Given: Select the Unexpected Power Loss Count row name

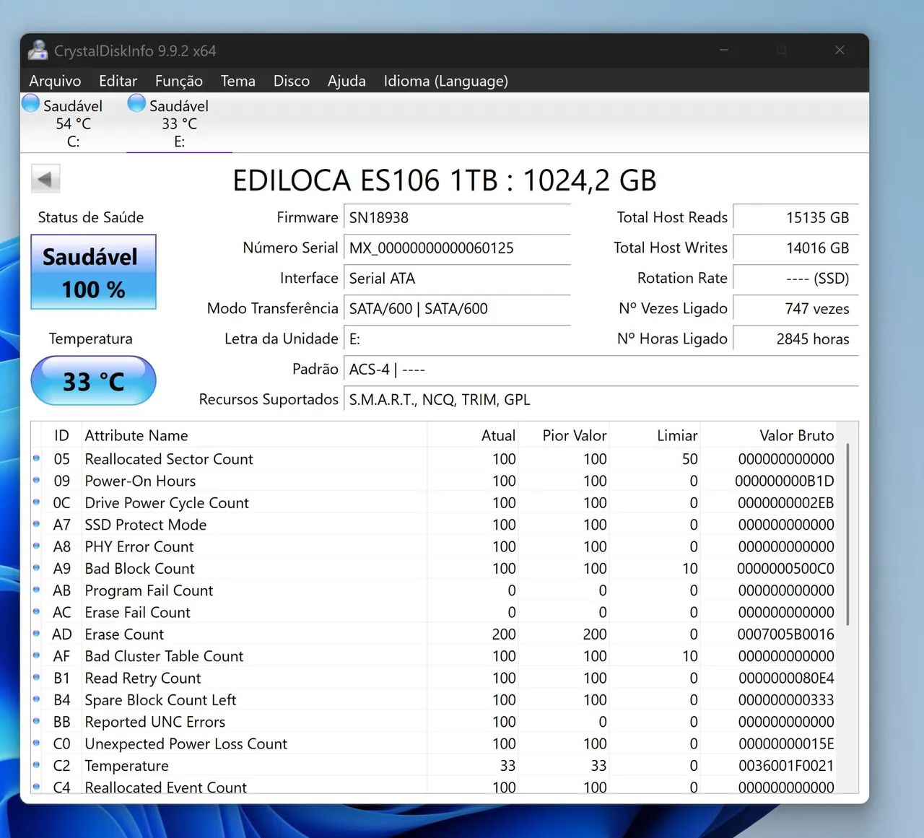Looking at the screenshot, I should pos(186,744).
